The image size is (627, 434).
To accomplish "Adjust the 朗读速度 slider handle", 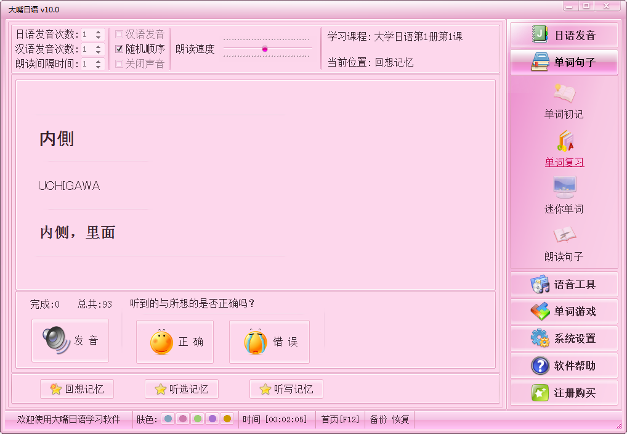I will (x=265, y=49).
